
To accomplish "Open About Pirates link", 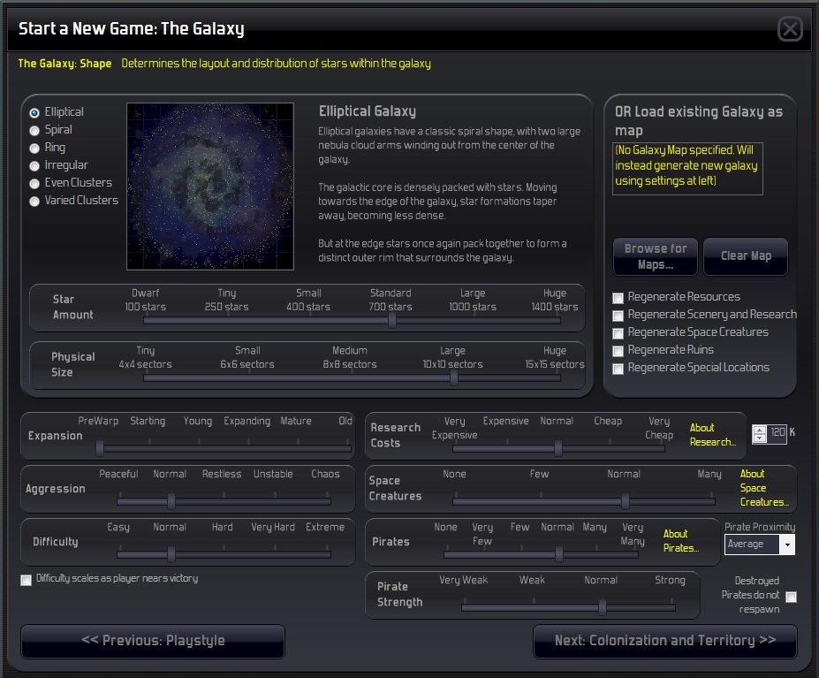I will [680, 541].
